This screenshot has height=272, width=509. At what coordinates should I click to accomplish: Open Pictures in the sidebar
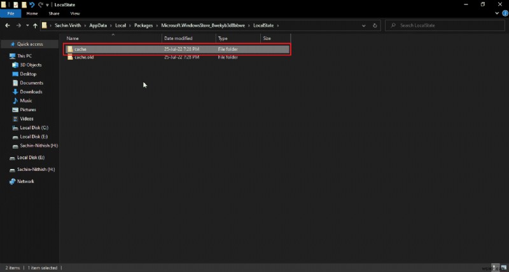pos(28,109)
